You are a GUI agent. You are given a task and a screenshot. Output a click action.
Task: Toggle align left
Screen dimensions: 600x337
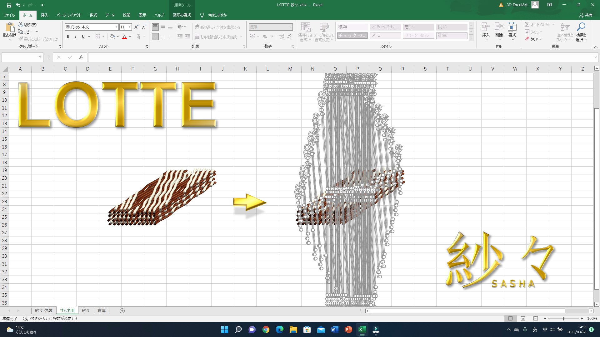[155, 37]
